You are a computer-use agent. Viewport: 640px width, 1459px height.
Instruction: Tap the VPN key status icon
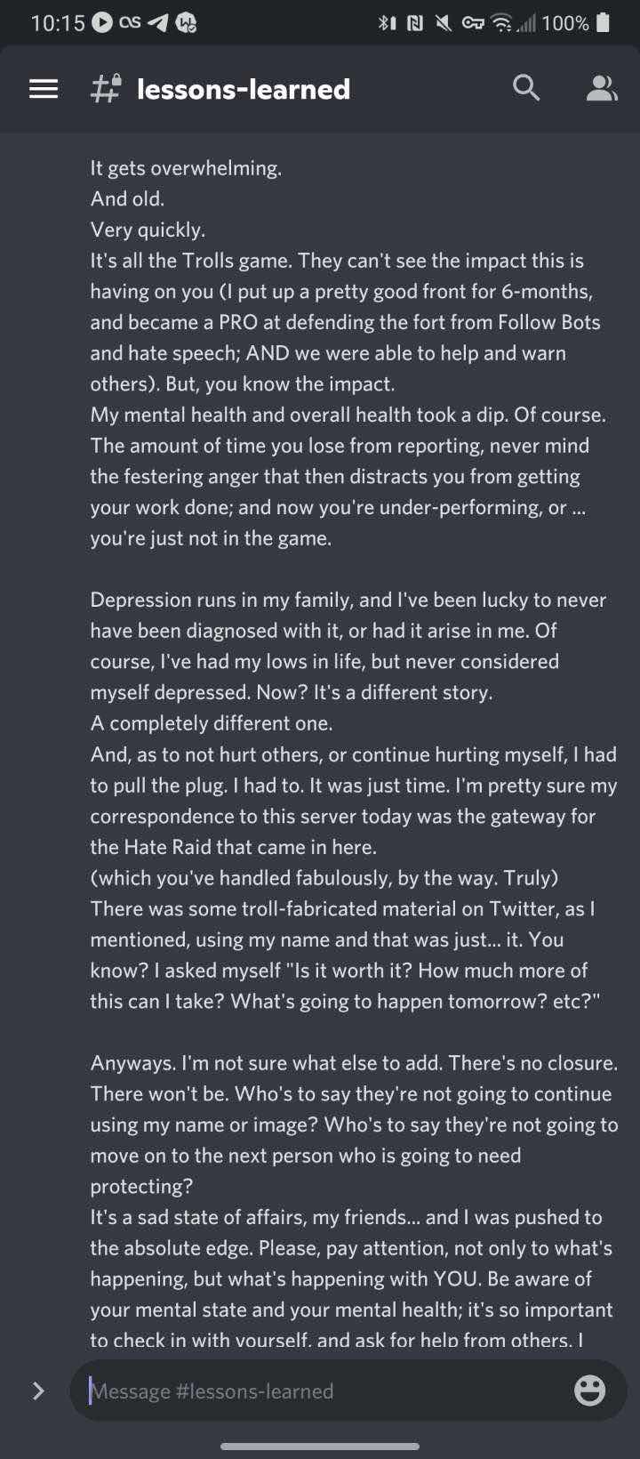click(x=473, y=24)
